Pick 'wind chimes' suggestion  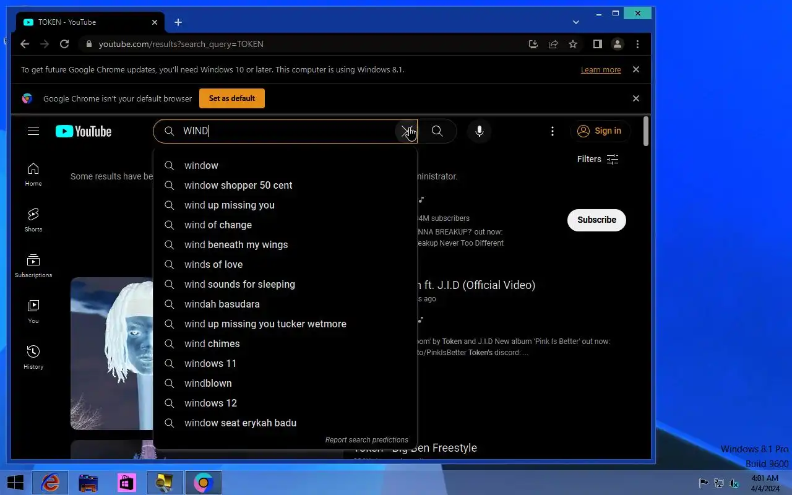point(285,343)
